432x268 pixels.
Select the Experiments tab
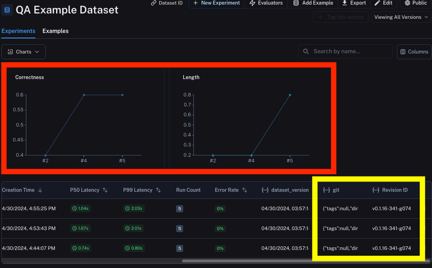click(x=18, y=31)
